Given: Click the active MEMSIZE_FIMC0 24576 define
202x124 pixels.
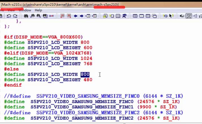Looking at the screenshot, I should click(92, 102).
